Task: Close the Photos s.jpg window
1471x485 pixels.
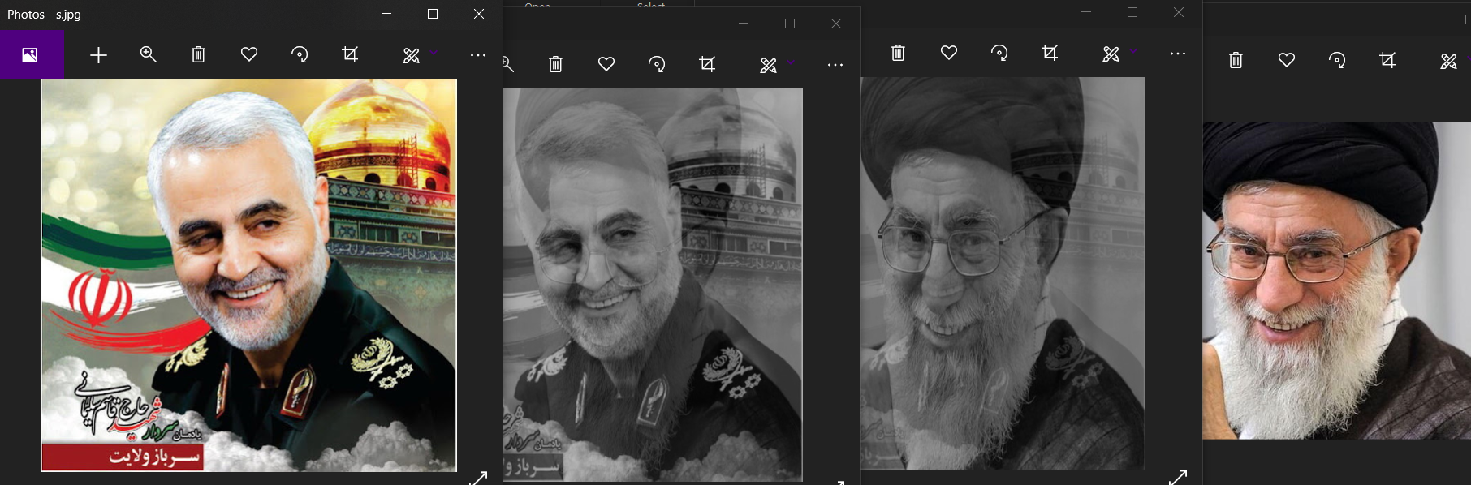Action: click(x=479, y=14)
